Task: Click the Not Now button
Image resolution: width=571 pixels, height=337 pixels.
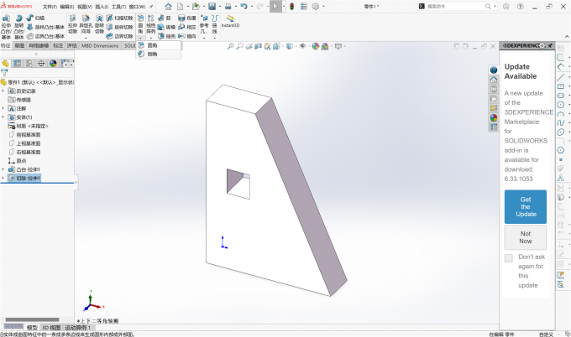Action: 526,237
